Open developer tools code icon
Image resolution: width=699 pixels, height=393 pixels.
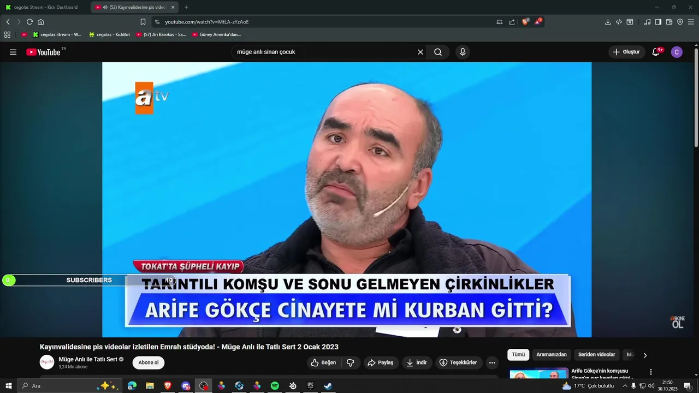coord(619,22)
